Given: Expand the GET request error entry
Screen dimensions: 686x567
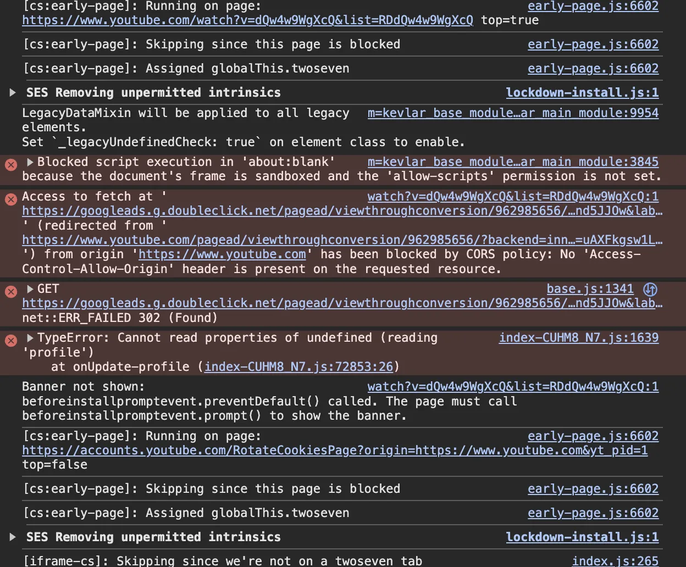Looking at the screenshot, I should (x=30, y=289).
